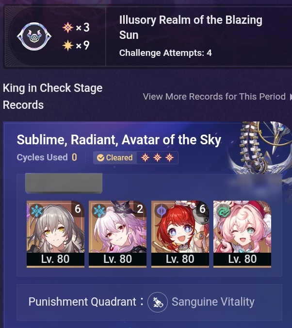This screenshot has height=328, width=292.
Task: Select the pink-haired winking character portrait
Action: 243,234
